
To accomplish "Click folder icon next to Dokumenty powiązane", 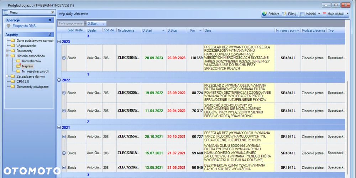I will coord(13,87).
